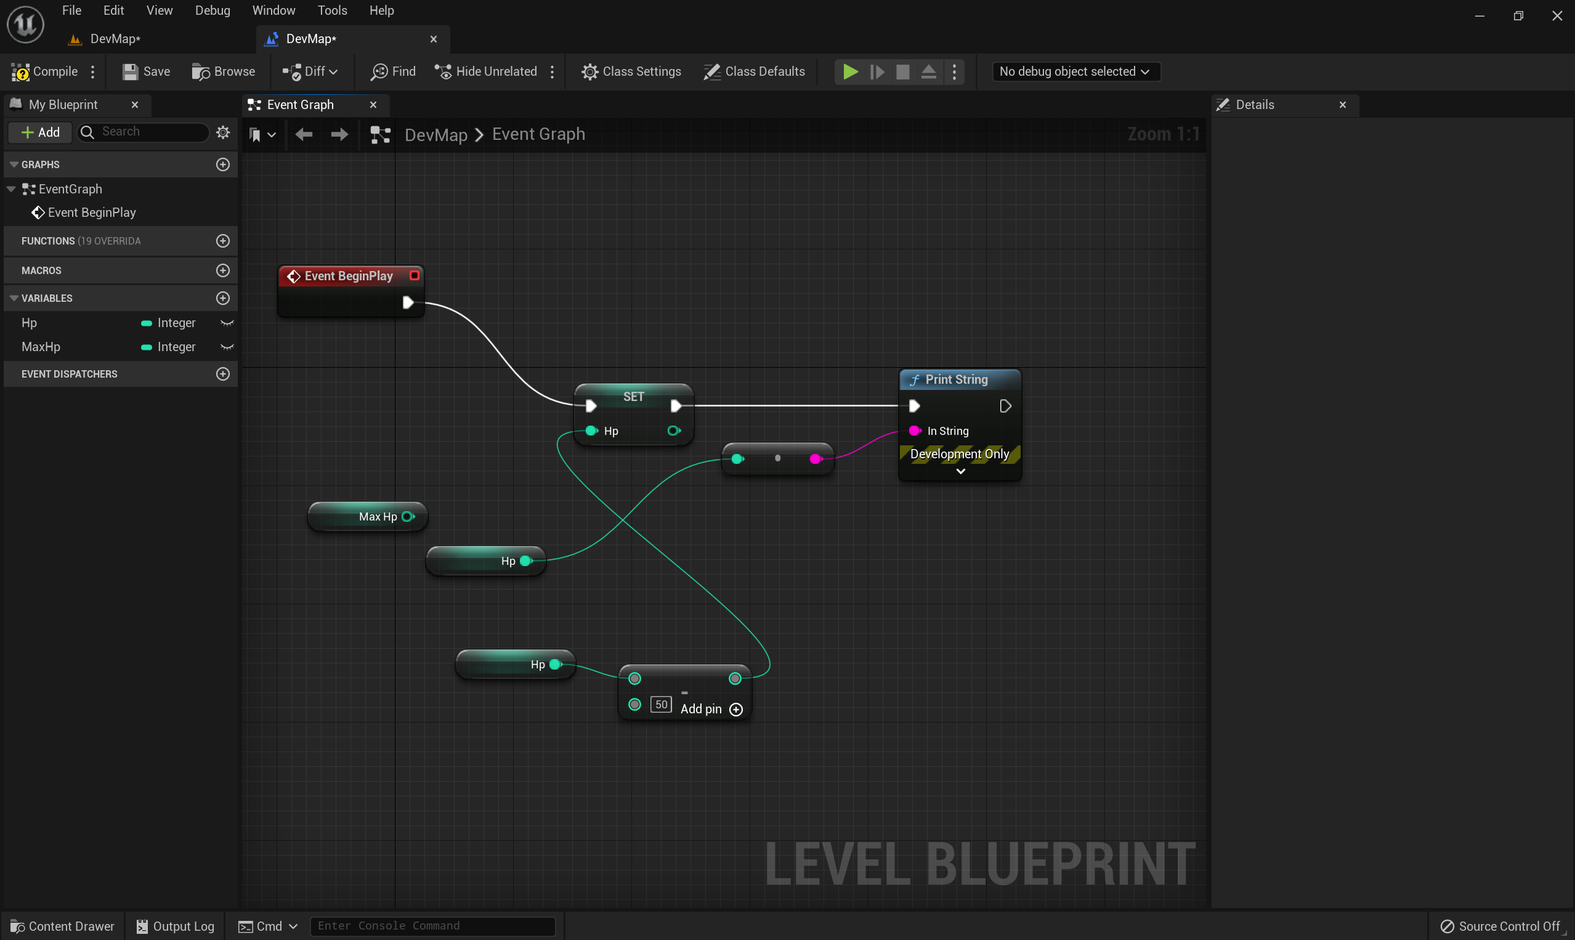Image resolution: width=1575 pixels, height=940 pixels.
Task: Open My Blueprint settings gear
Action: click(x=223, y=132)
